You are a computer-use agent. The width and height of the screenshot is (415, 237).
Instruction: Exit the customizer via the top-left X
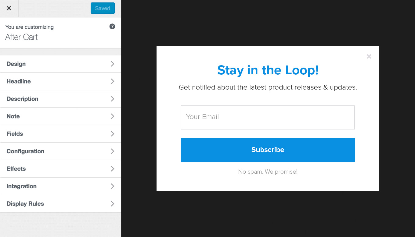(x=9, y=8)
